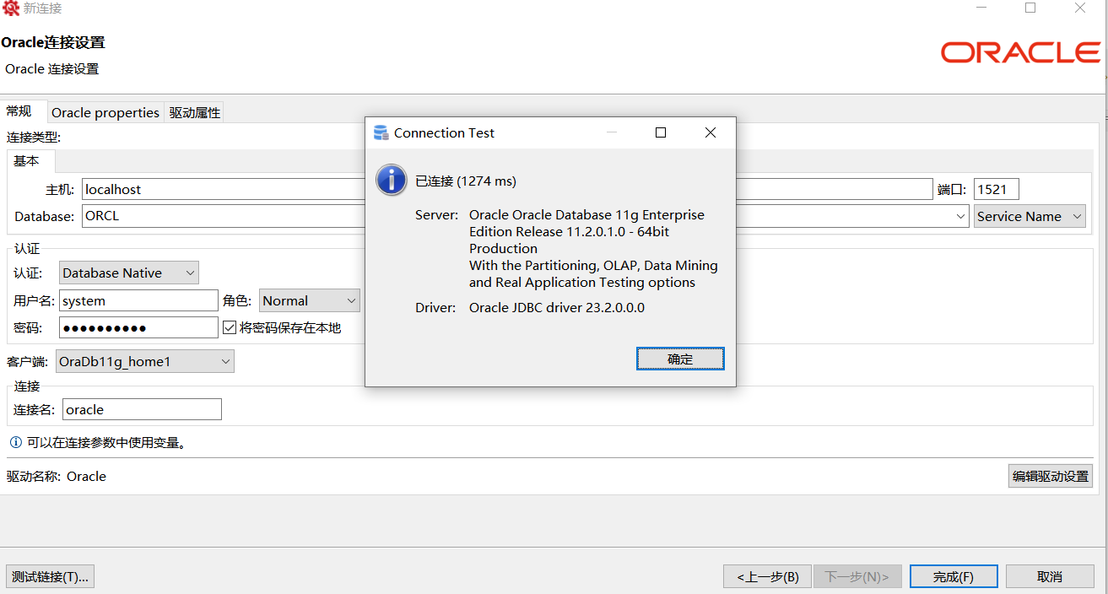Close the Connection Test dialog
The width and height of the screenshot is (1108, 594).
point(711,133)
